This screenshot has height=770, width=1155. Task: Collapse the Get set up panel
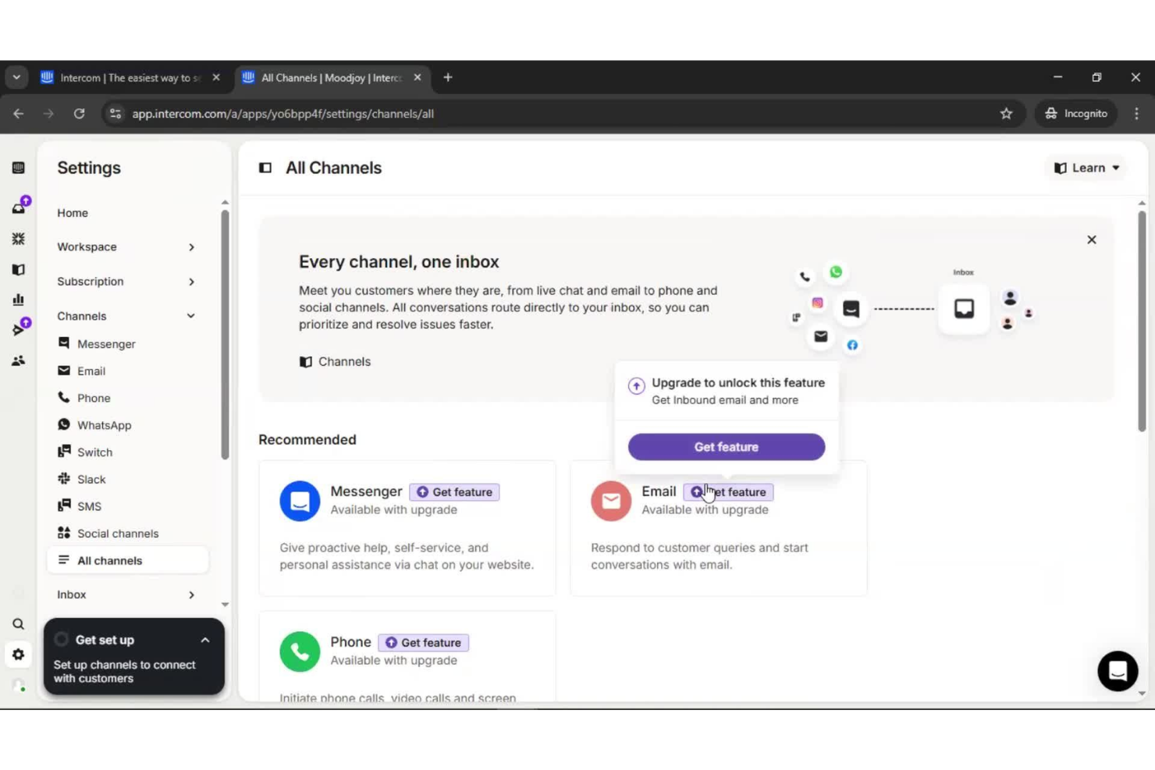[x=205, y=640]
